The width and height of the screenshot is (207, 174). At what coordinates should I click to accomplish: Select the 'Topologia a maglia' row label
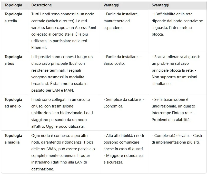coord(13,139)
